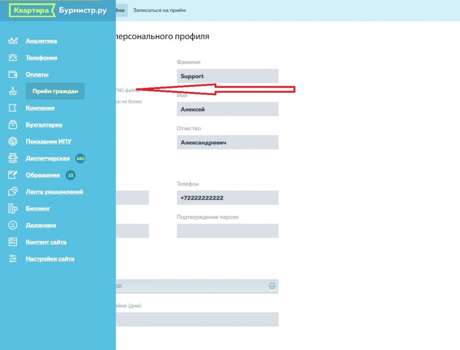This screenshot has width=460, height=350.
Task: Click the Диспетчерская people icon
Action: coord(13,158)
